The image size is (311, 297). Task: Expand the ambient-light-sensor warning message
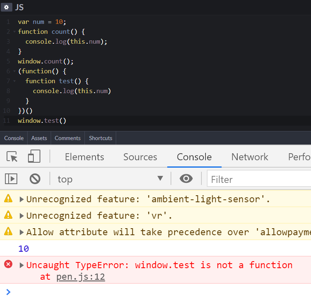pyautogui.click(x=21, y=199)
